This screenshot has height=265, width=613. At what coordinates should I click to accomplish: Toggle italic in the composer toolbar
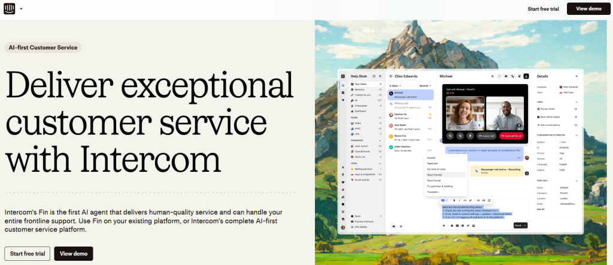[459, 201]
